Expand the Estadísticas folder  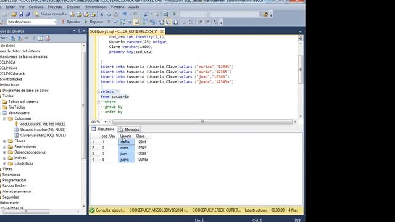coord(4,163)
